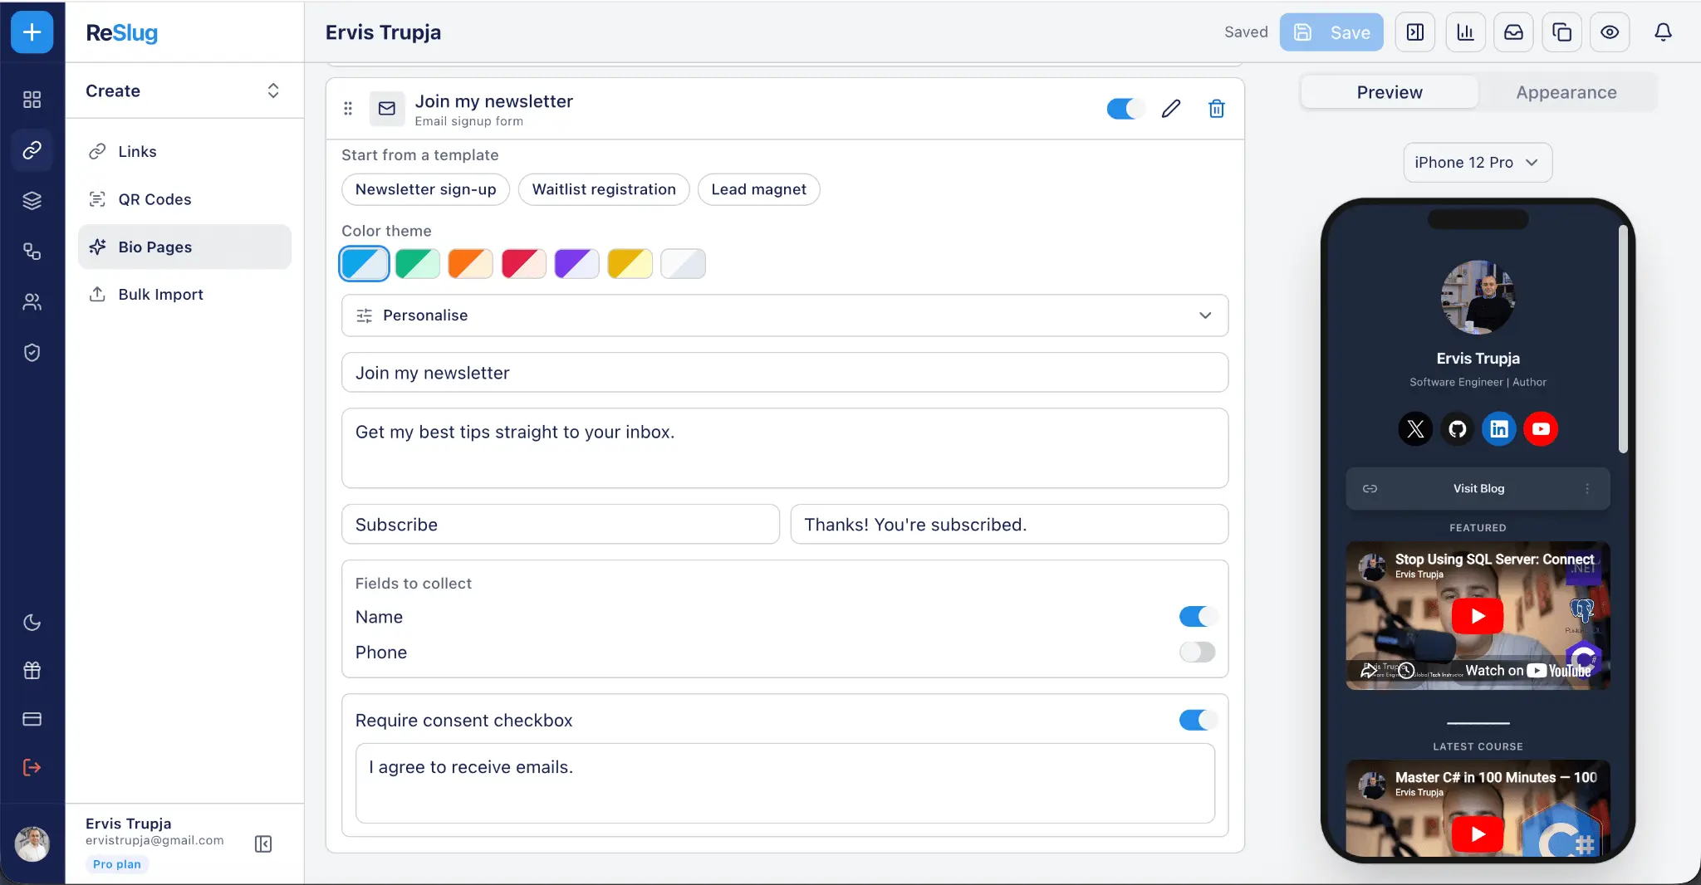Viewport: 1701px width, 885px height.
Task: Play the Stop Using SQL Server video
Action: pos(1478,616)
